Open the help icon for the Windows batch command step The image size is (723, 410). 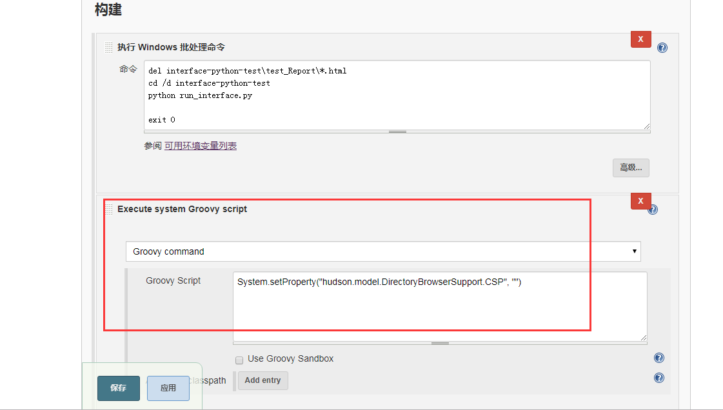(662, 47)
